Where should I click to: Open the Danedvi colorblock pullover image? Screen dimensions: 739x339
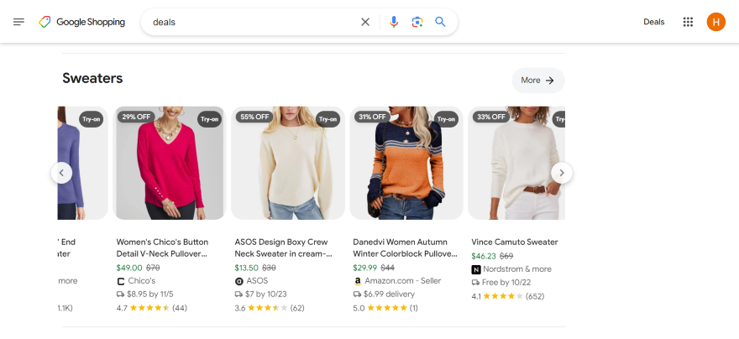[406, 163]
